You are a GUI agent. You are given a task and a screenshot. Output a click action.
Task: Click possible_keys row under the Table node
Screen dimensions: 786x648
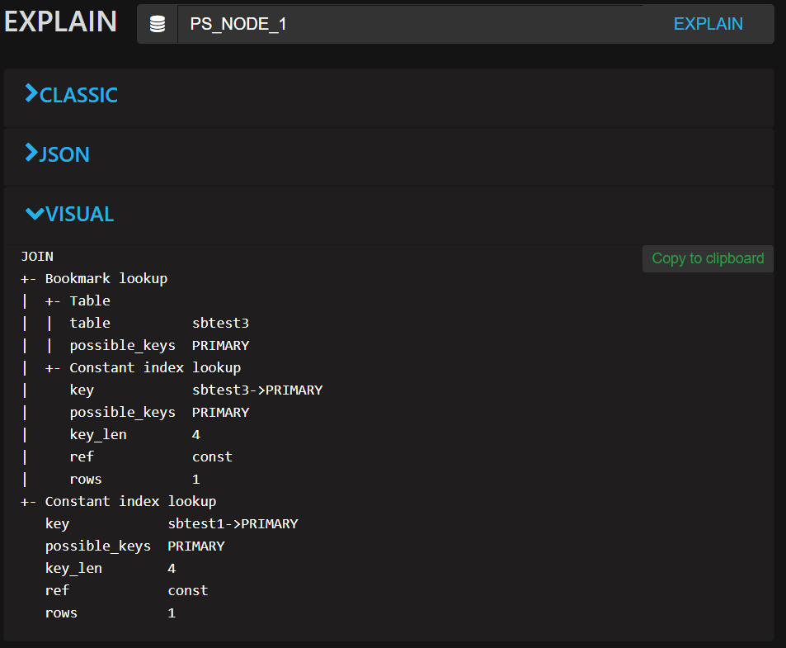click(122, 346)
